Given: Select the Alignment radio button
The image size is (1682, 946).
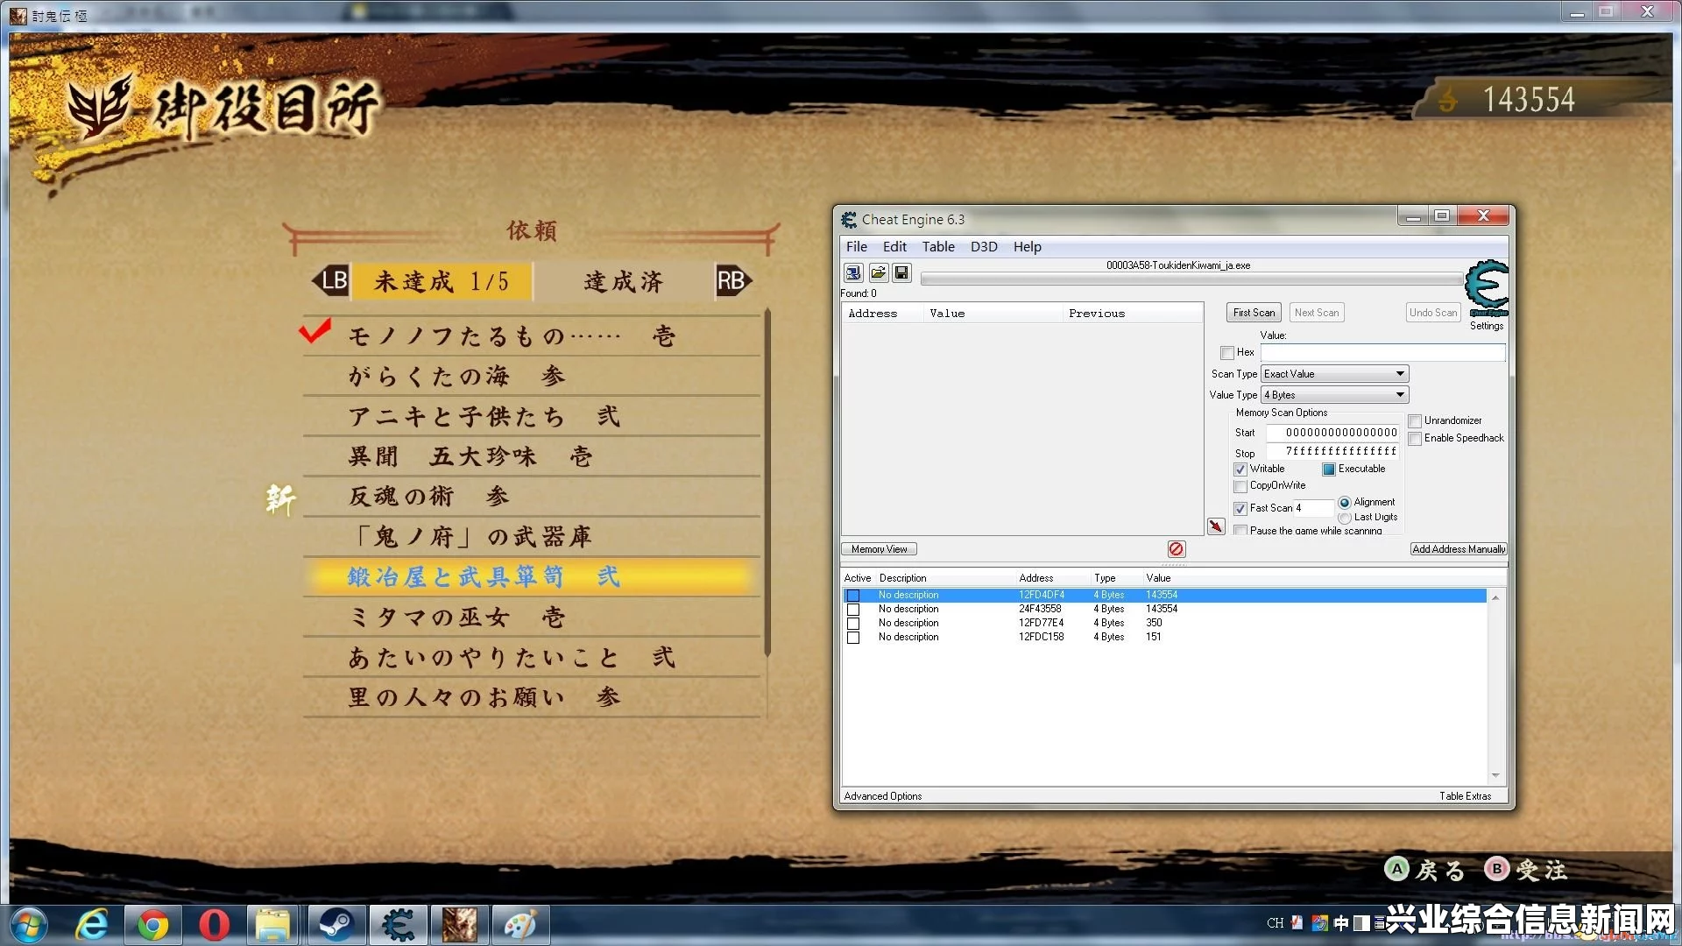Looking at the screenshot, I should pyautogui.click(x=1345, y=503).
